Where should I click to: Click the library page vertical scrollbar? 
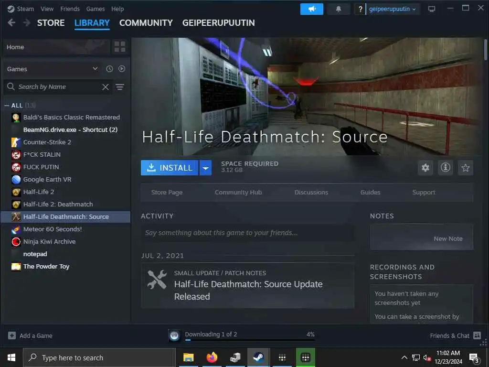485,50
